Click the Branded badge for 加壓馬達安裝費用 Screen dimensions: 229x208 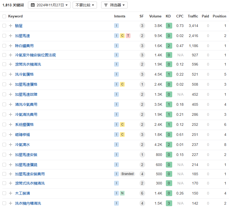click(x=128, y=174)
